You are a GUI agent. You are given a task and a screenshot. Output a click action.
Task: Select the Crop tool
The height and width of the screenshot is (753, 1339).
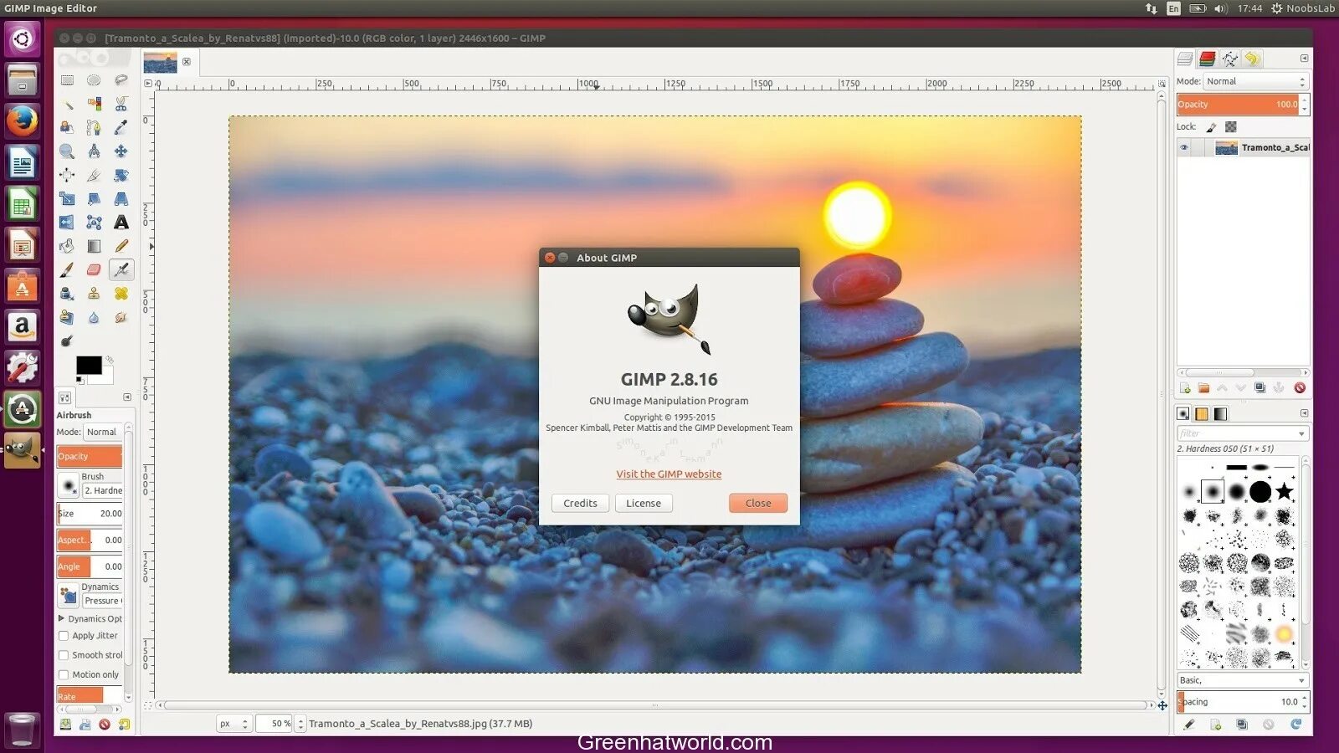[94, 175]
